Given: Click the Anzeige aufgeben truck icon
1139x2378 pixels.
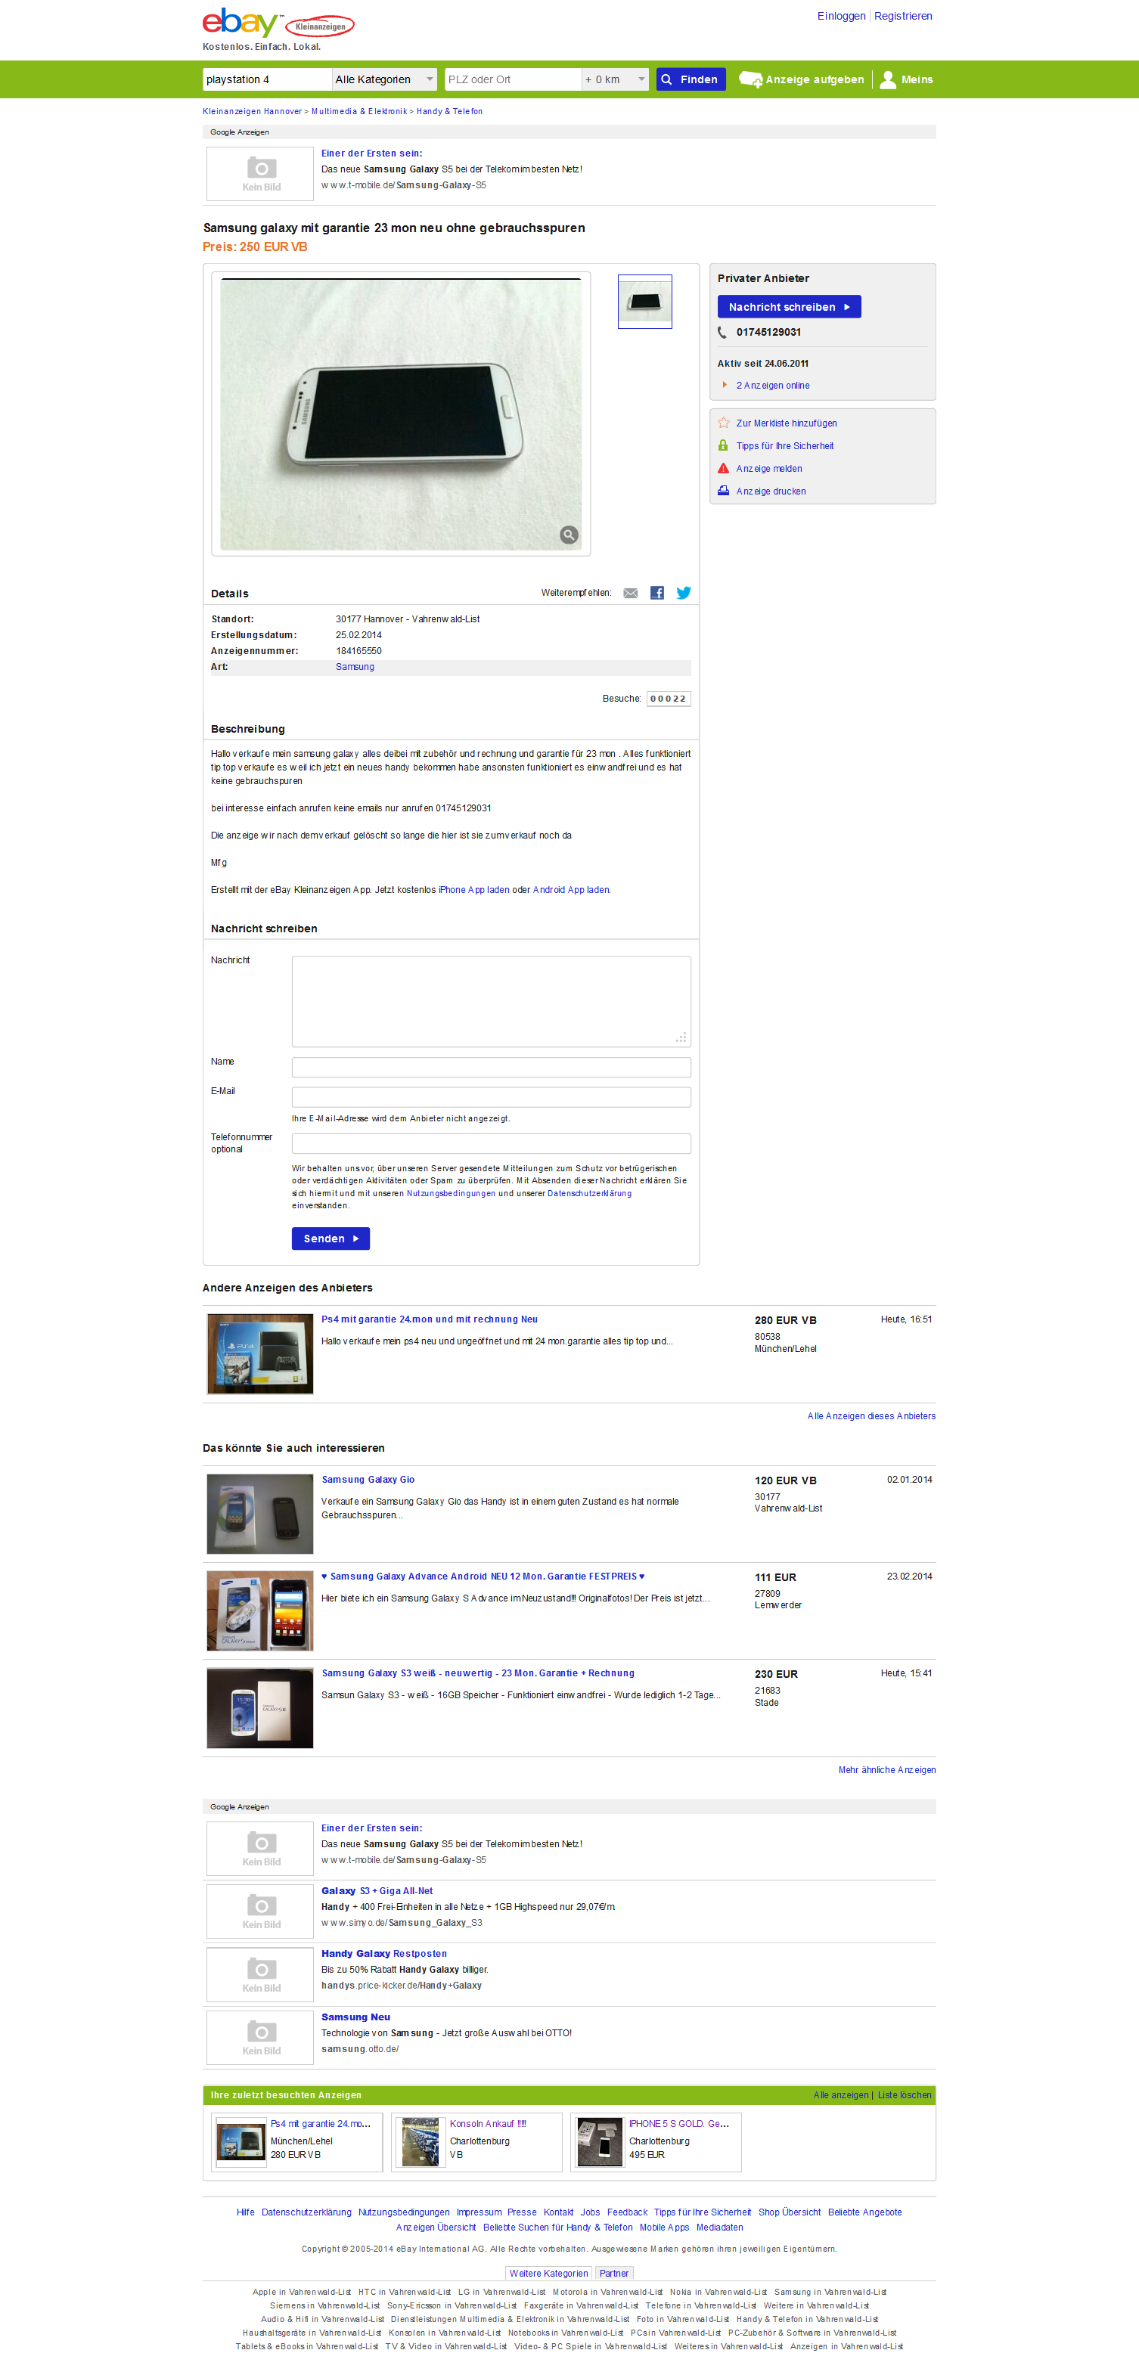Looking at the screenshot, I should pyautogui.click(x=750, y=79).
